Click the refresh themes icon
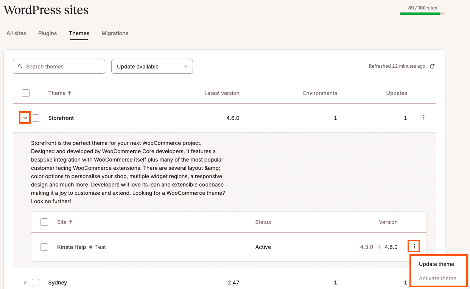The image size is (470, 289). tap(432, 66)
